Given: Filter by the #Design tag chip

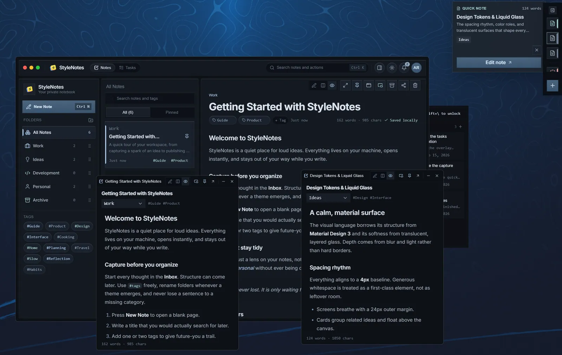Looking at the screenshot, I should tap(82, 226).
